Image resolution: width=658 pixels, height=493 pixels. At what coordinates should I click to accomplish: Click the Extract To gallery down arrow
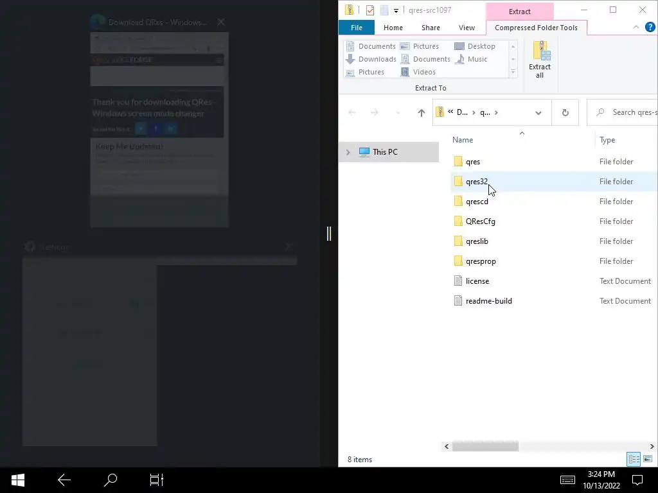click(x=513, y=59)
